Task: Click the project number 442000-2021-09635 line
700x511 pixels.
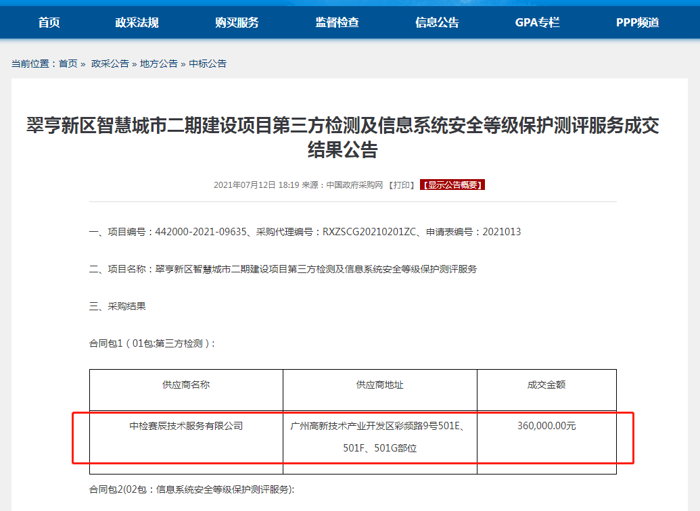Action: point(305,232)
